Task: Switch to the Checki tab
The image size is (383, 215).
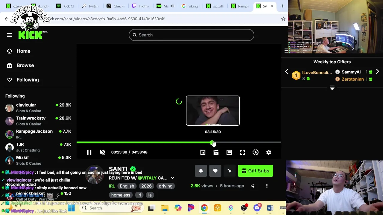Action: point(116,6)
